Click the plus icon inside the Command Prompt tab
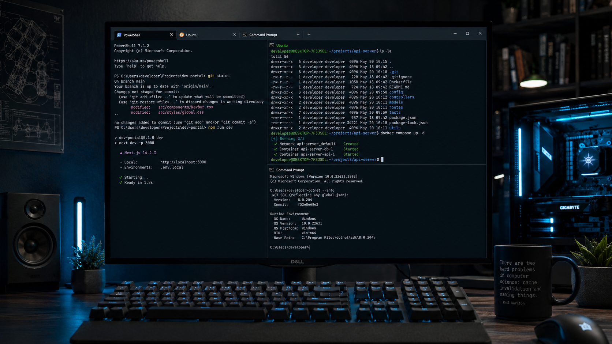This screenshot has width=612, height=344. click(298, 35)
